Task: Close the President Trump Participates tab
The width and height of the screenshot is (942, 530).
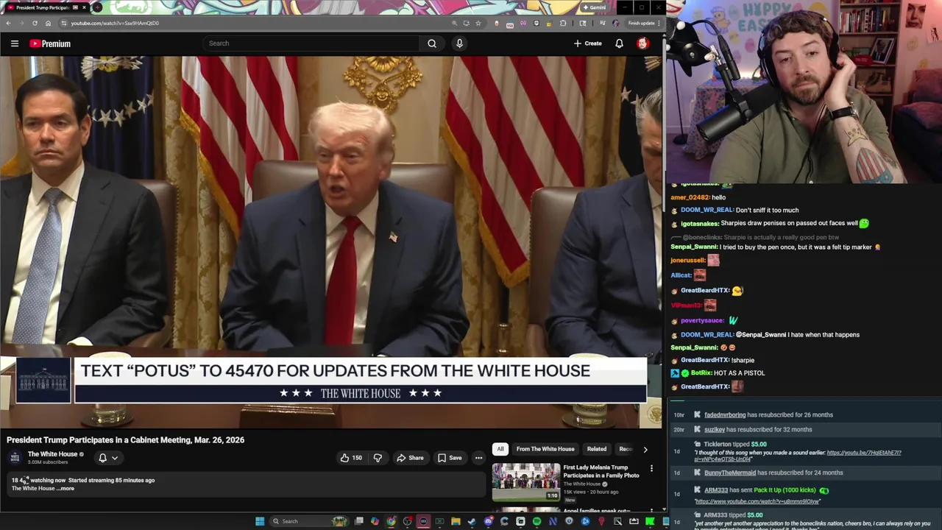Action: [x=84, y=7]
